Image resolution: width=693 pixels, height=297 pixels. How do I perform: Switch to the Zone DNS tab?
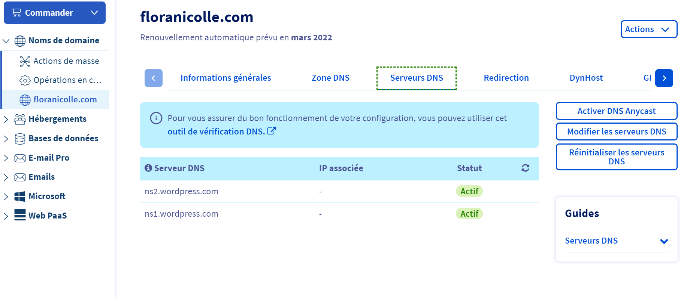point(330,78)
